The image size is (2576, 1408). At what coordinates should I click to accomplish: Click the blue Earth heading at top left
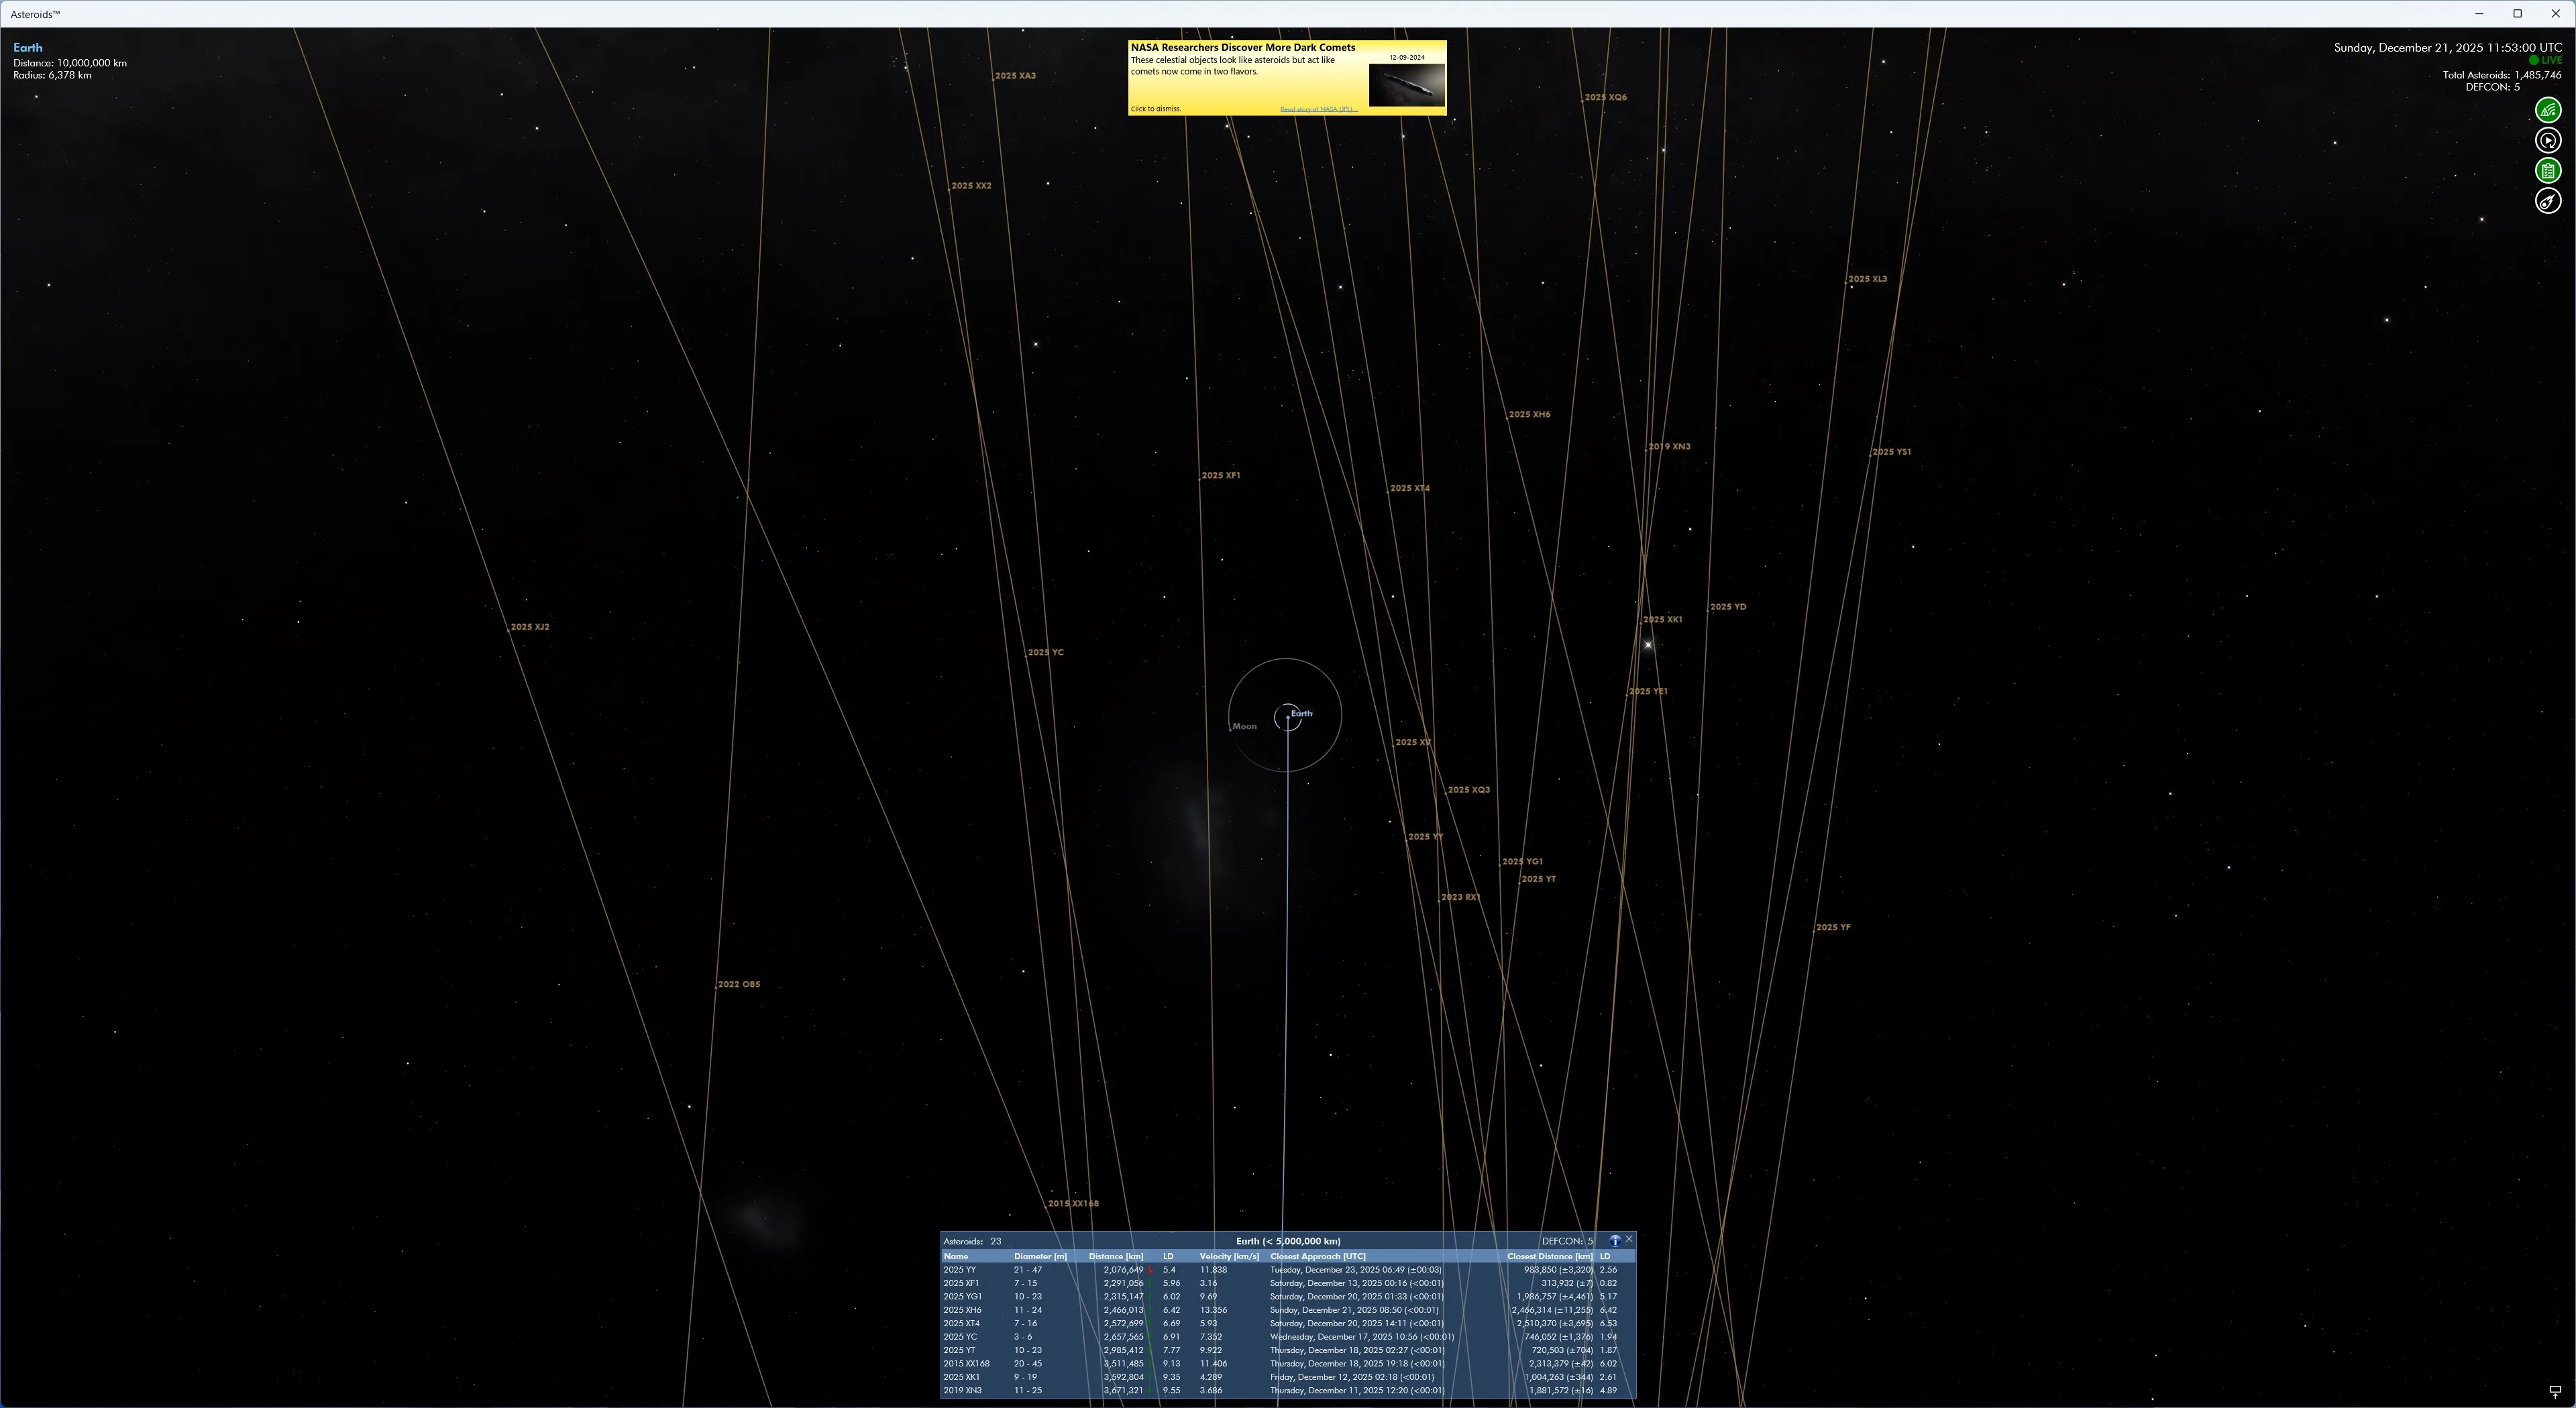(x=28, y=48)
